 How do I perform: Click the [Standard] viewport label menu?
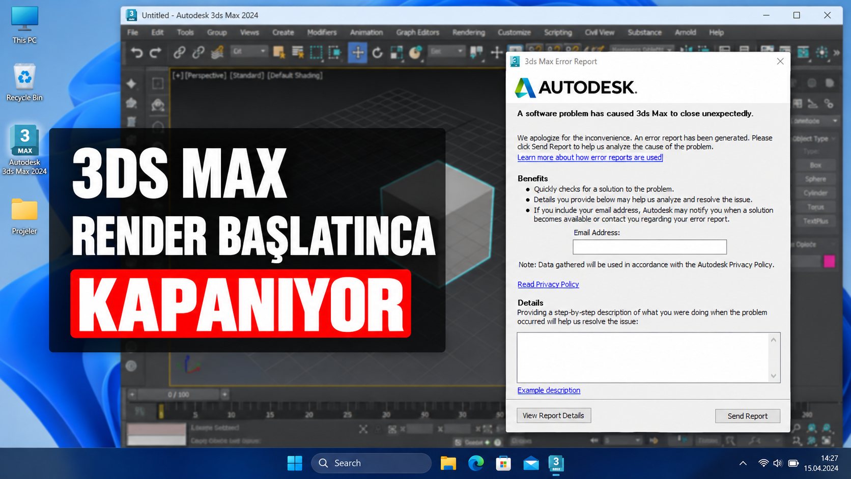pos(247,75)
